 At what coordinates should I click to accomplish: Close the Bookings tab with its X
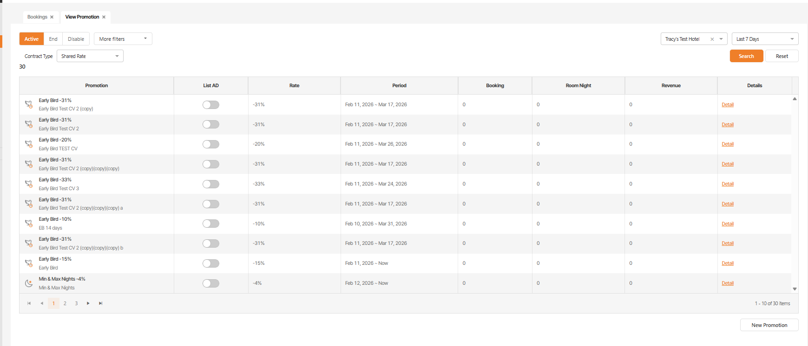click(x=52, y=17)
